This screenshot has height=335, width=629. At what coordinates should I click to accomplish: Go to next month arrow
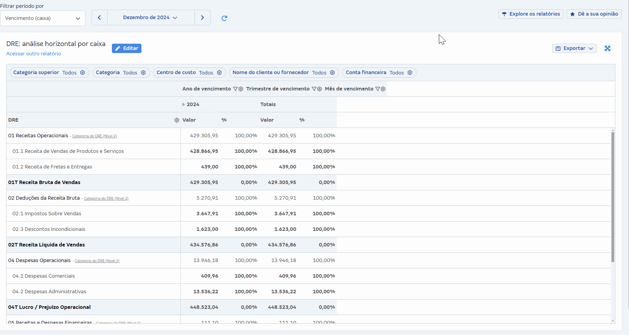point(202,18)
